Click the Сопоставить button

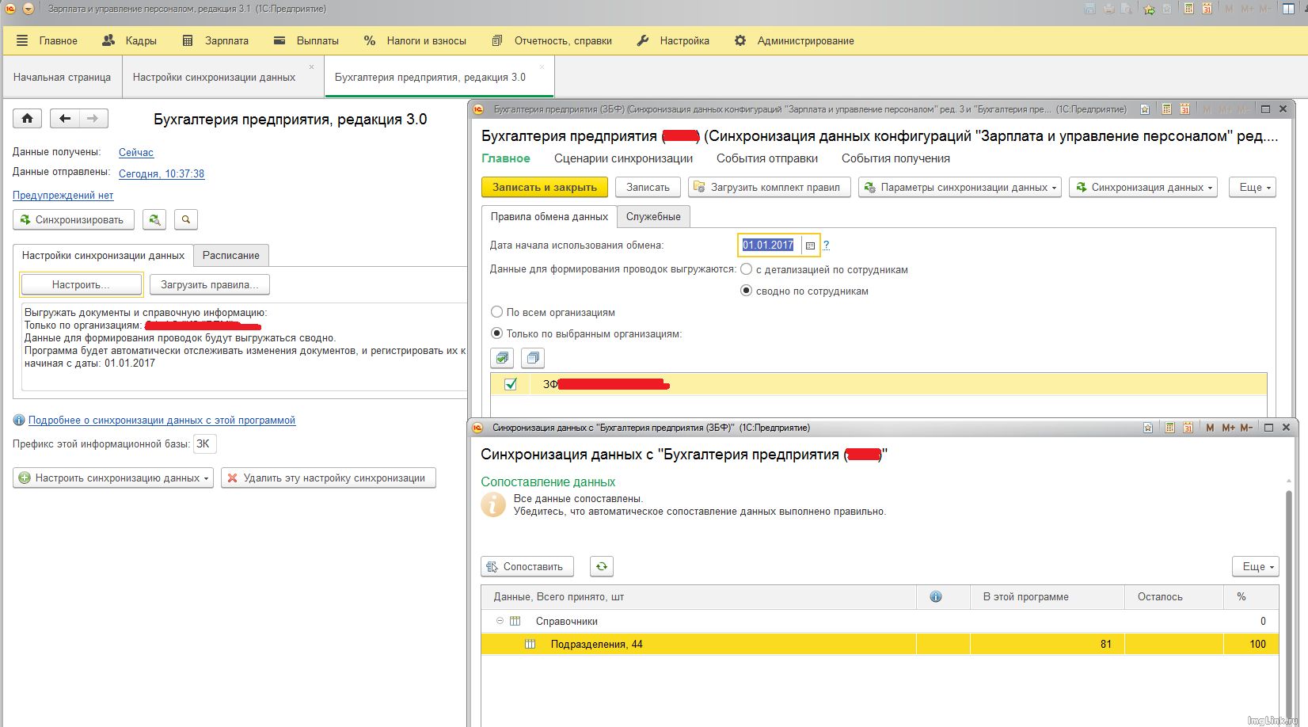[527, 566]
